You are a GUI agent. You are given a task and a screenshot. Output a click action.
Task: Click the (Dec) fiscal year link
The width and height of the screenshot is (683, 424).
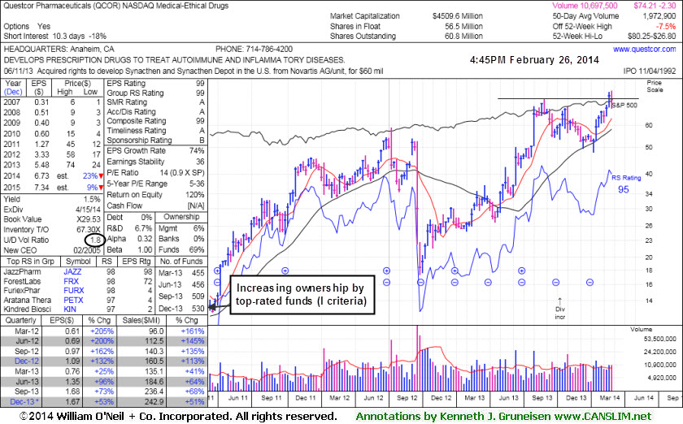click(13, 92)
